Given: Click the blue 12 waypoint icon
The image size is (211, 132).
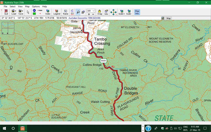Looking at the screenshot, I should [34, 10].
